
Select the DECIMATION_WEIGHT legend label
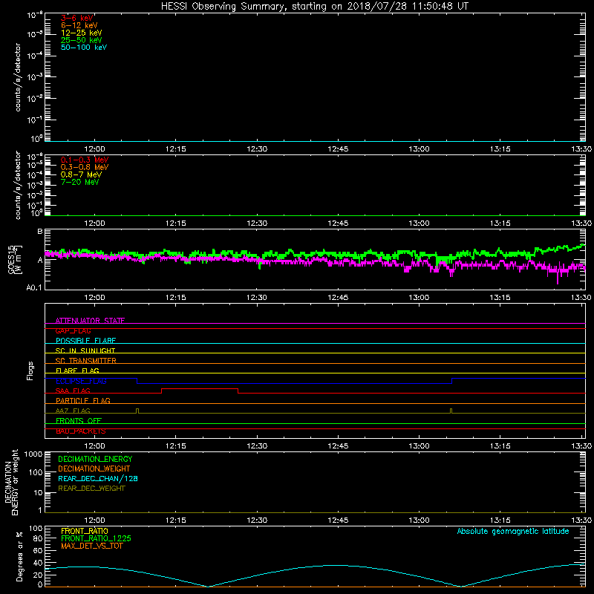click(x=94, y=469)
